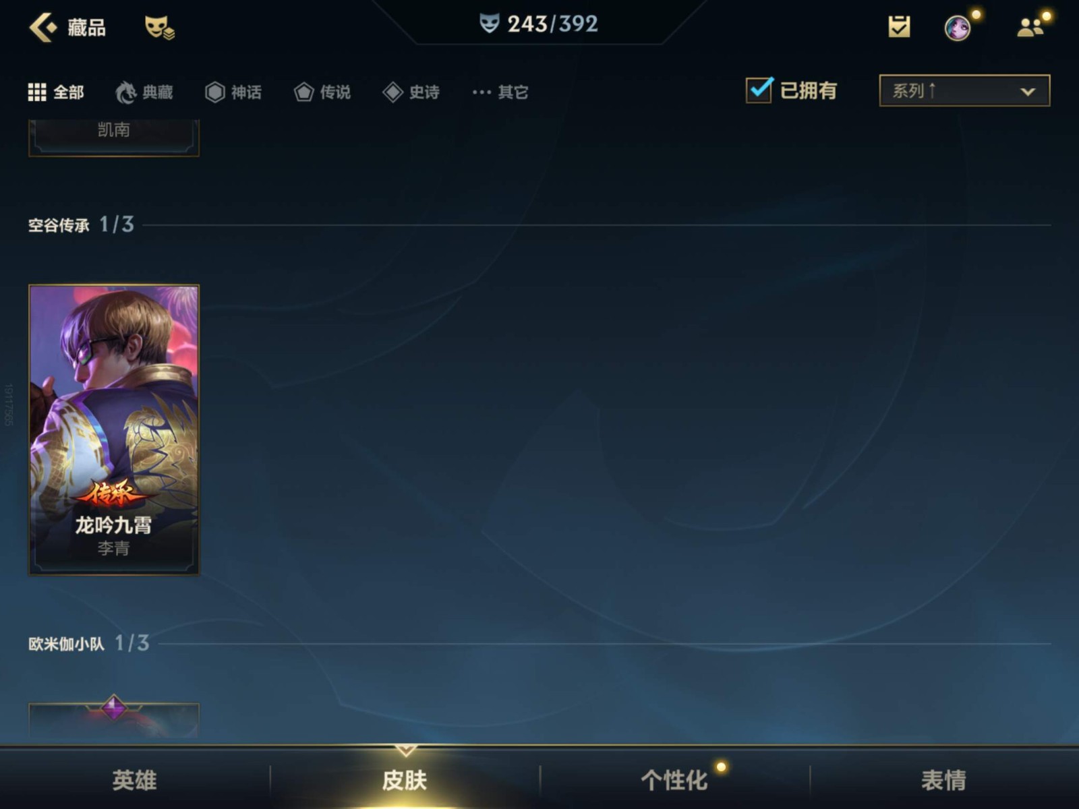Screen dimensions: 1079x809
Task: Expand the sort dropdown chevron arrow
Action: pos(1028,91)
